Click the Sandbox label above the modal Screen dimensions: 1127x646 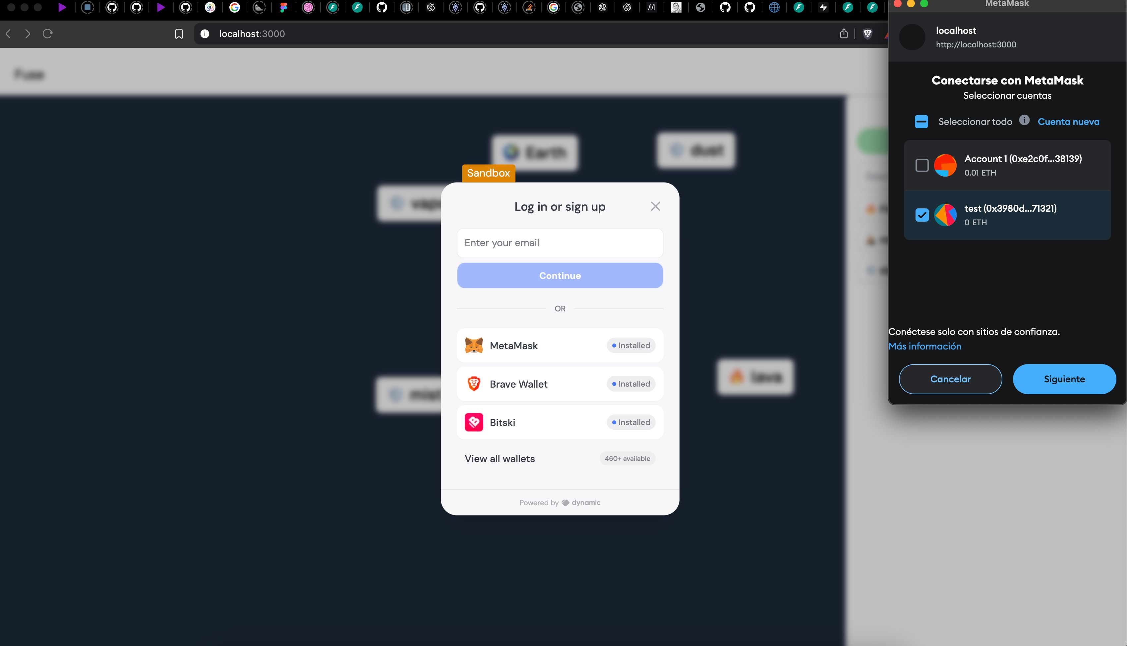pyautogui.click(x=488, y=173)
